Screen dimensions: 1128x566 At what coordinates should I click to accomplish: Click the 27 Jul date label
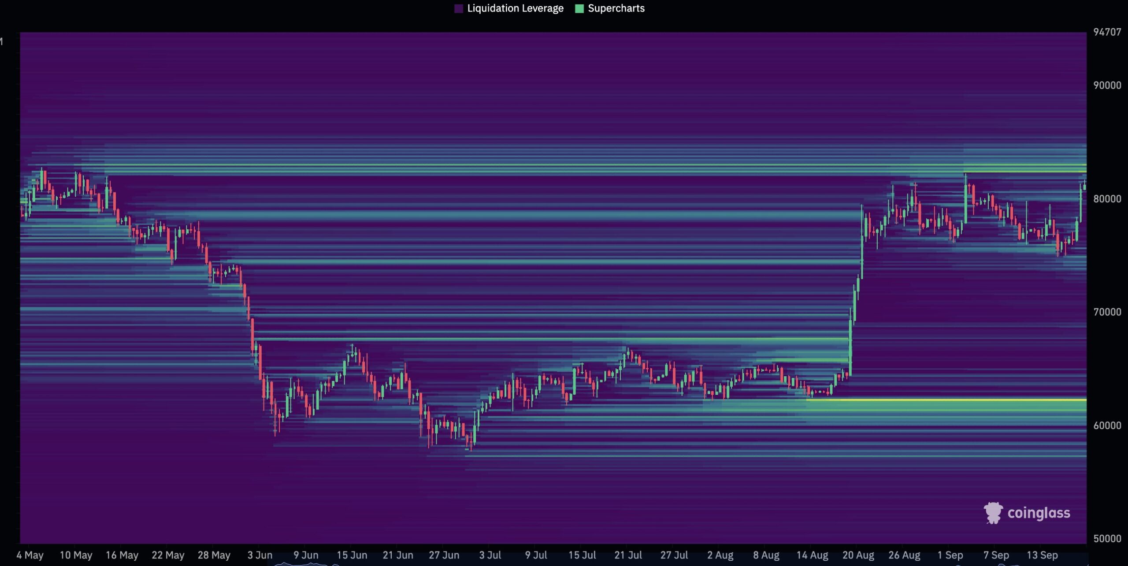coord(674,555)
